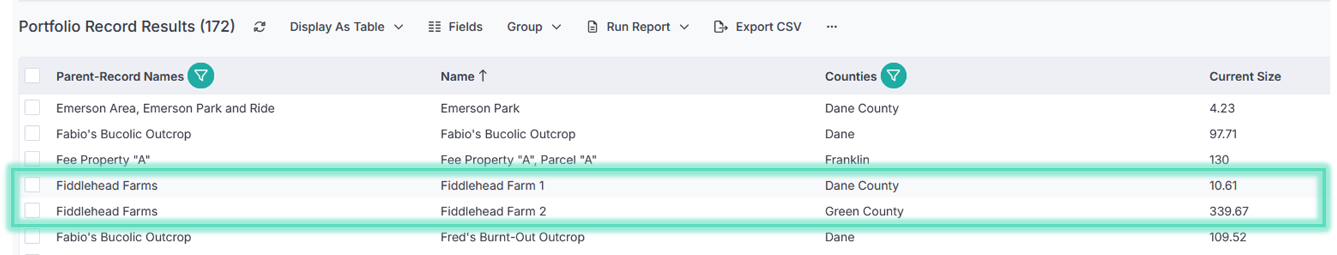Click the Fields columns icon
Viewport: 1337px width, 255px height.
[434, 27]
